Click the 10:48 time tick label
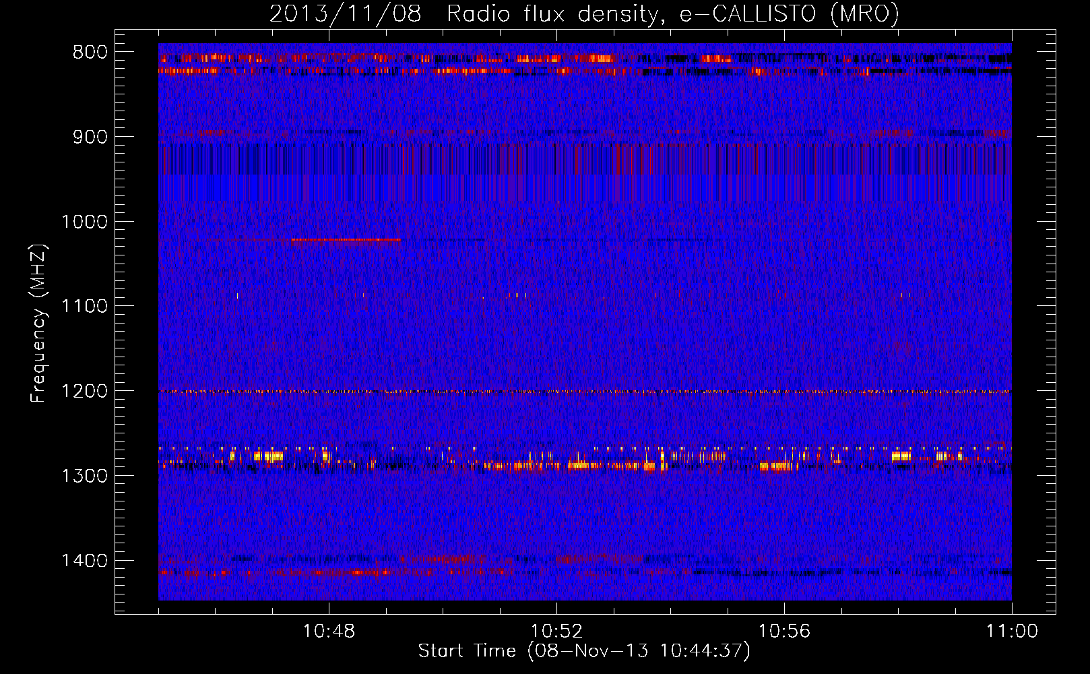The height and width of the screenshot is (674, 1090). tap(329, 632)
